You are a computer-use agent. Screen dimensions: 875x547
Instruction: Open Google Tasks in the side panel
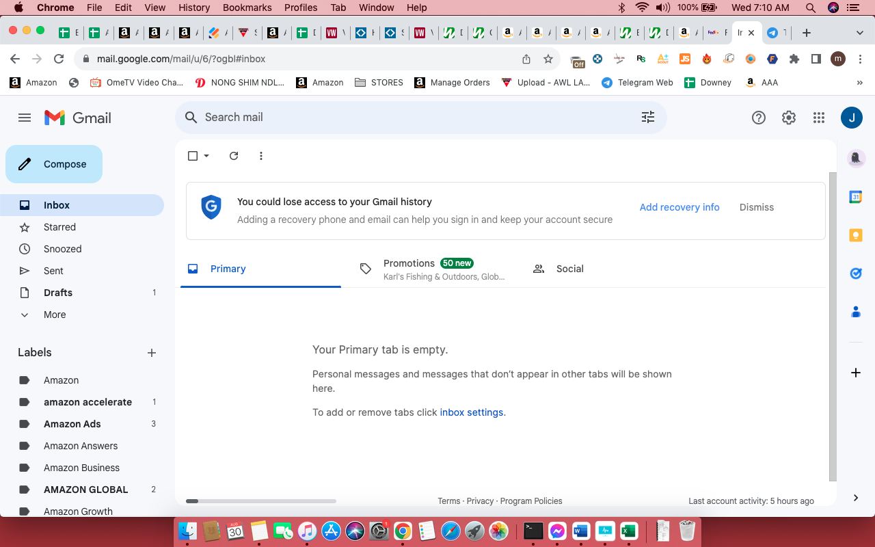click(x=856, y=273)
